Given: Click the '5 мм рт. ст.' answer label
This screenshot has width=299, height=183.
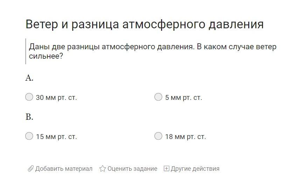Looking at the screenshot, I should point(183,97).
